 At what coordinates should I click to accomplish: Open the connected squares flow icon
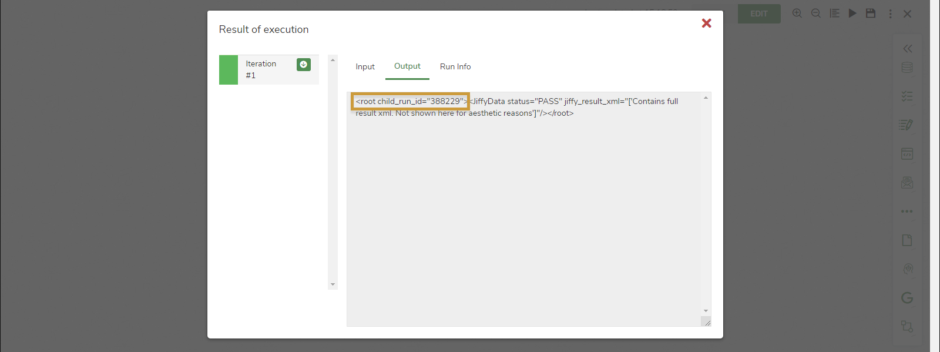907,327
